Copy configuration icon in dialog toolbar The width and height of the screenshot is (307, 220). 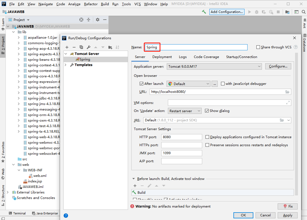point(81,47)
